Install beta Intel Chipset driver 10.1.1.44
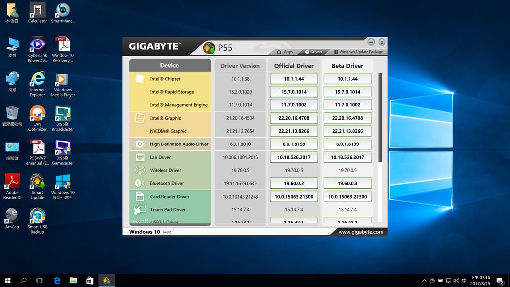Viewport: 510px width, 287px height. pyautogui.click(x=347, y=79)
